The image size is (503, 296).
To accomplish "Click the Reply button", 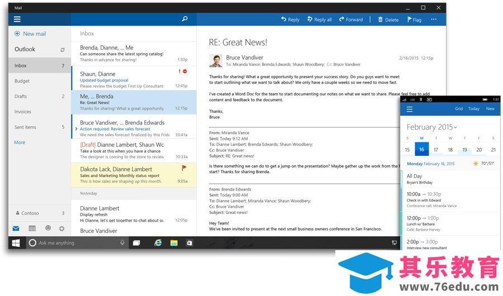I will 290,20.
